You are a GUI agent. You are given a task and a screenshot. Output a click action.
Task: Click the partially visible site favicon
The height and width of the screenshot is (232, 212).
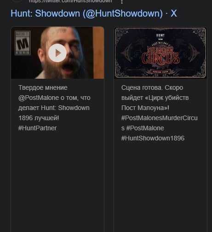(17, 1)
